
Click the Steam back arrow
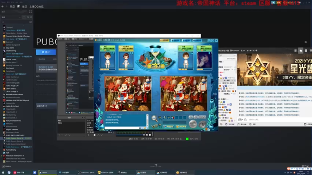click(2, 7)
